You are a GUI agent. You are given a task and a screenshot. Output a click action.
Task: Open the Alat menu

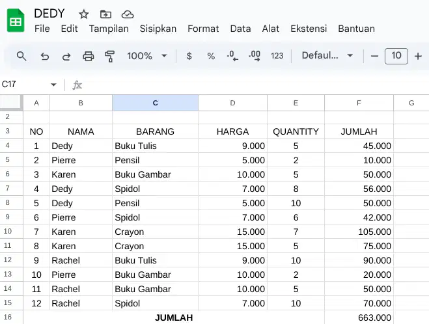click(x=271, y=29)
